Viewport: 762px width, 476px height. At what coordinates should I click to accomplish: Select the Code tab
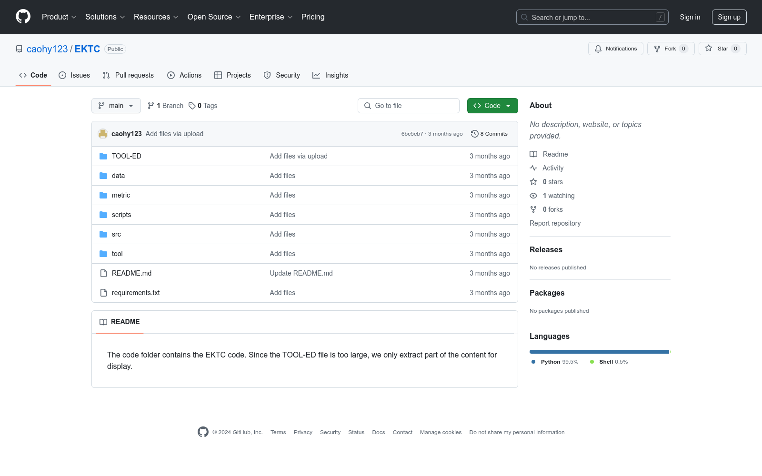[33, 75]
